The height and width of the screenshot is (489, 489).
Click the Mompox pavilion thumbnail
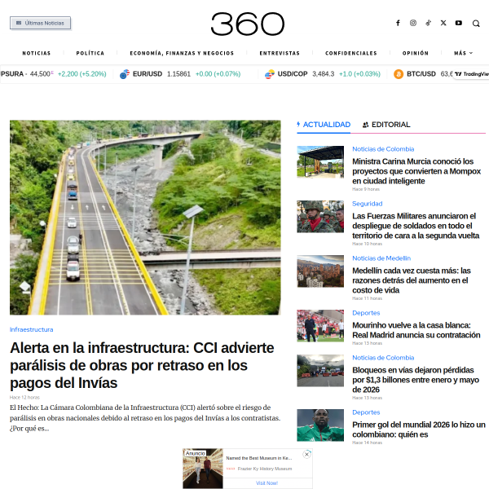click(x=320, y=162)
